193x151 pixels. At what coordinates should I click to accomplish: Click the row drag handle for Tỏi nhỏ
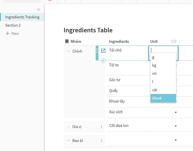tap(97, 51)
